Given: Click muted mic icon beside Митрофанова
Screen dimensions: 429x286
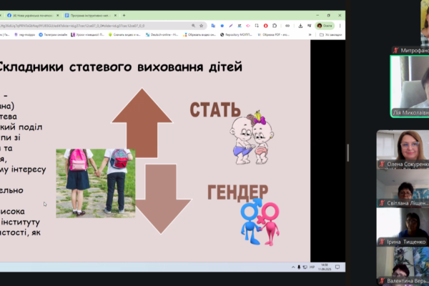Looking at the screenshot, I should tap(395, 50).
